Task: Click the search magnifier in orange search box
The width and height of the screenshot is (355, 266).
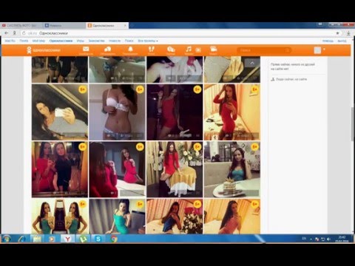Action: [287, 50]
